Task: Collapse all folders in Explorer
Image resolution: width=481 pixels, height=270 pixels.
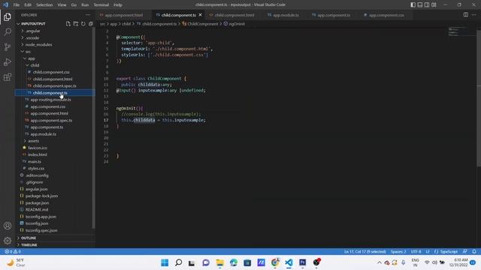Action: pyautogui.click(x=90, y=23)
